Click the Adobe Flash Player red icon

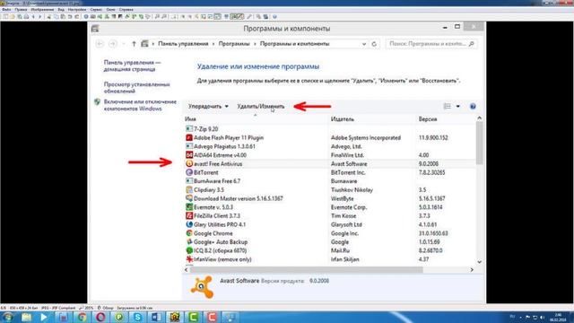point(189,137)
